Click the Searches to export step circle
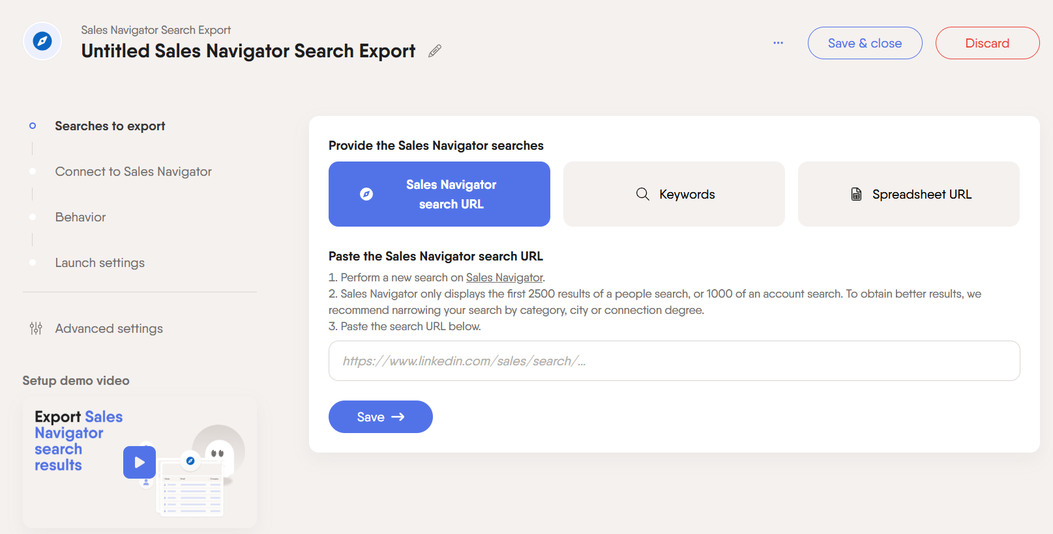The height and width of the screenshot is (534, 1053). (33, 126)
